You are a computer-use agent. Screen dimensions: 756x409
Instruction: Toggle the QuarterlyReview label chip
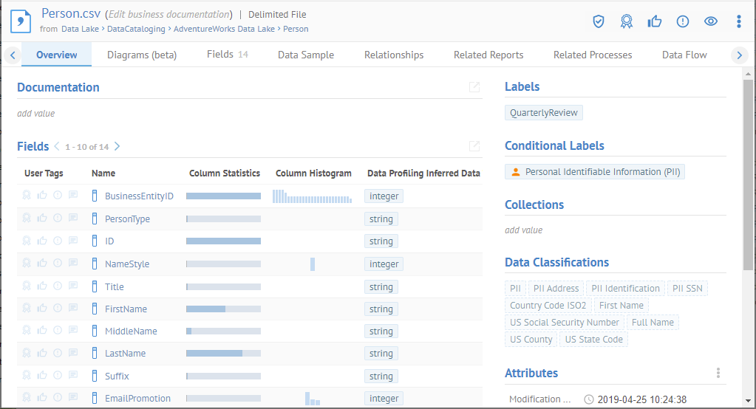point(544,113)
